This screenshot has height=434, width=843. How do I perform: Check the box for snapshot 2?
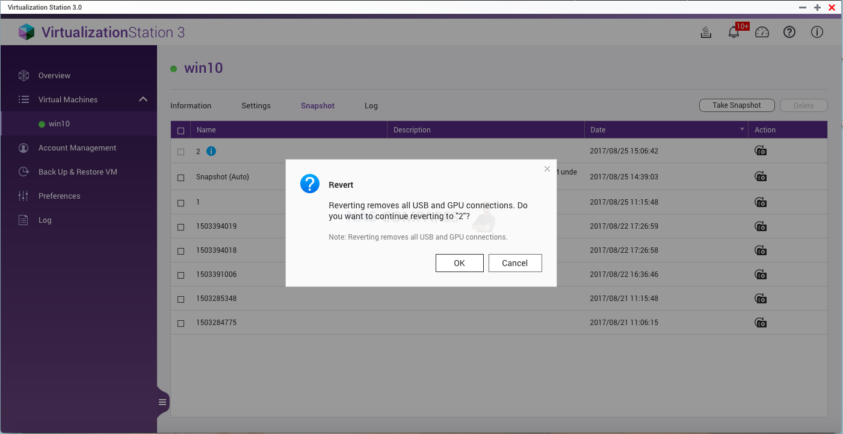point(181,152)
